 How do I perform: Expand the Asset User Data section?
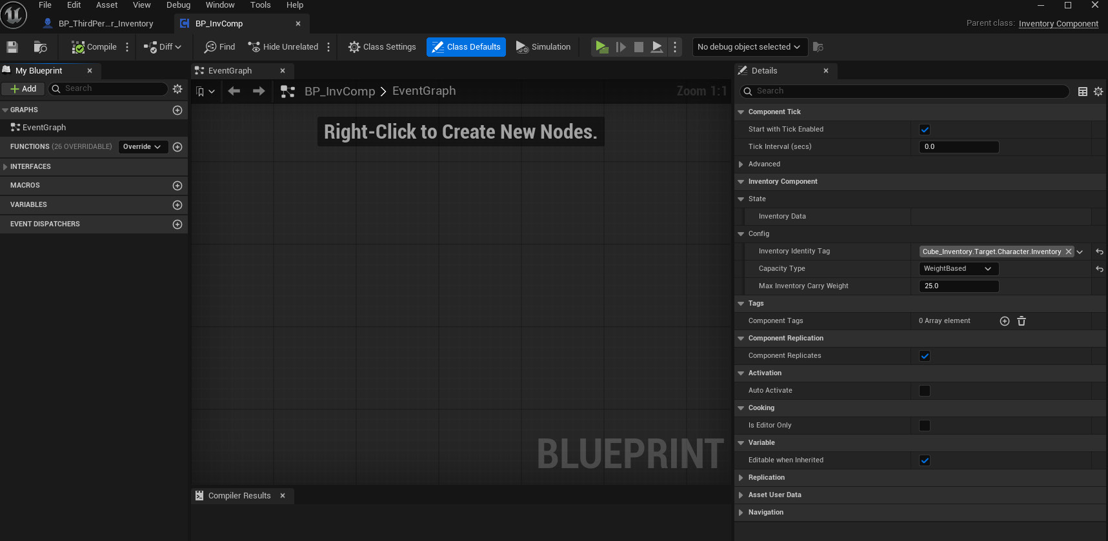[741, 495]
